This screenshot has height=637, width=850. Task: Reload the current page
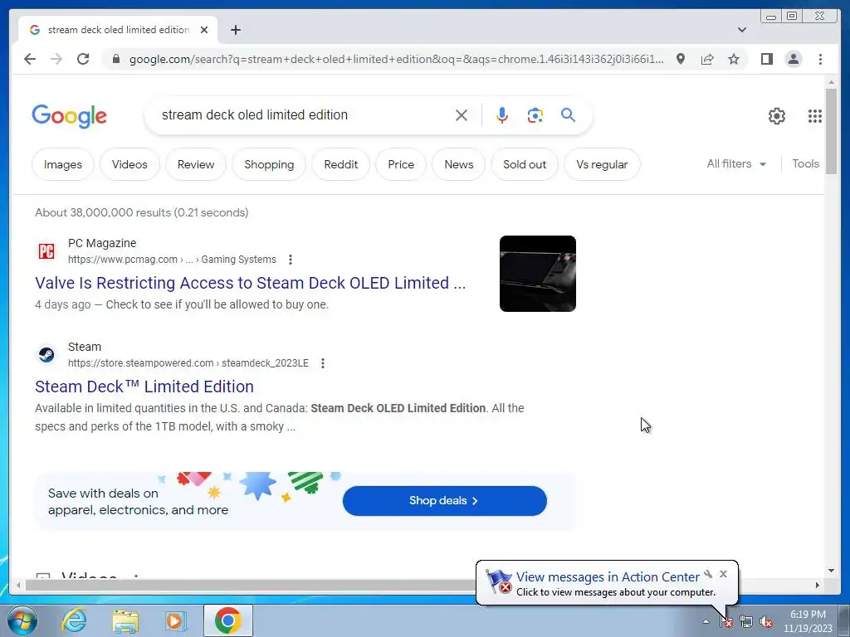[x=83, y=59]
